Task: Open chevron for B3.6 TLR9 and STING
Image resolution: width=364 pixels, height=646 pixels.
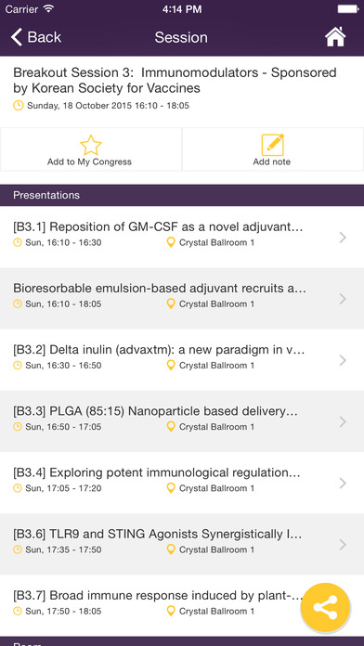Action: coord(343,545)
